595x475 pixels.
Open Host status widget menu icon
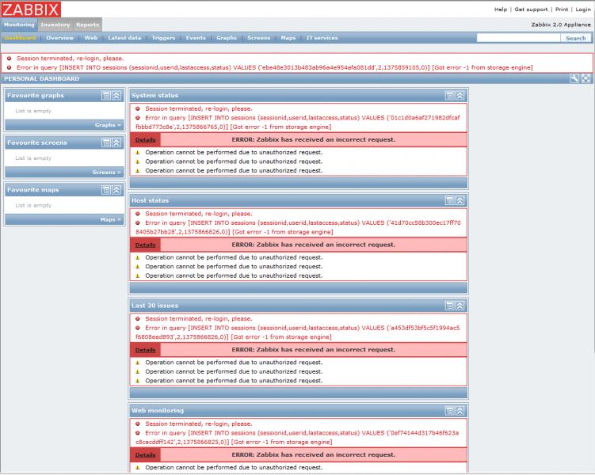450,200
